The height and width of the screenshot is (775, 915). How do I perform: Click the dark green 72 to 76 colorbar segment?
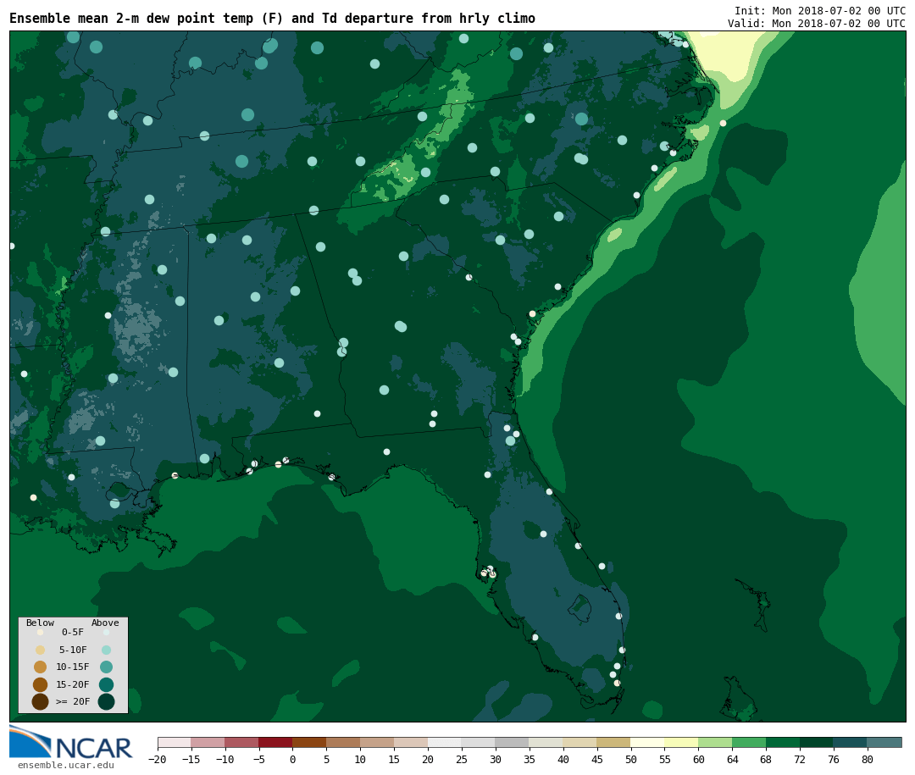click(817, 743)
